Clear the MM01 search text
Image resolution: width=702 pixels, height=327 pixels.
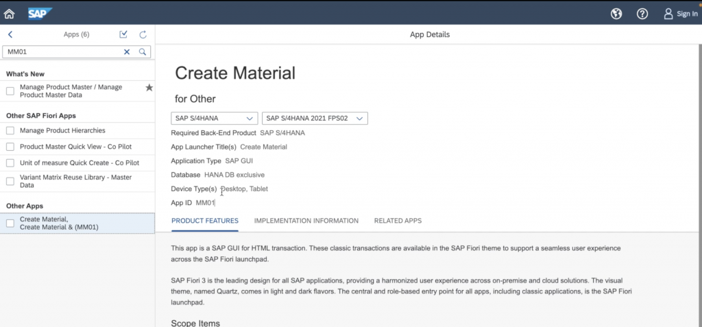pyautogui.click(x=127, y=51)
